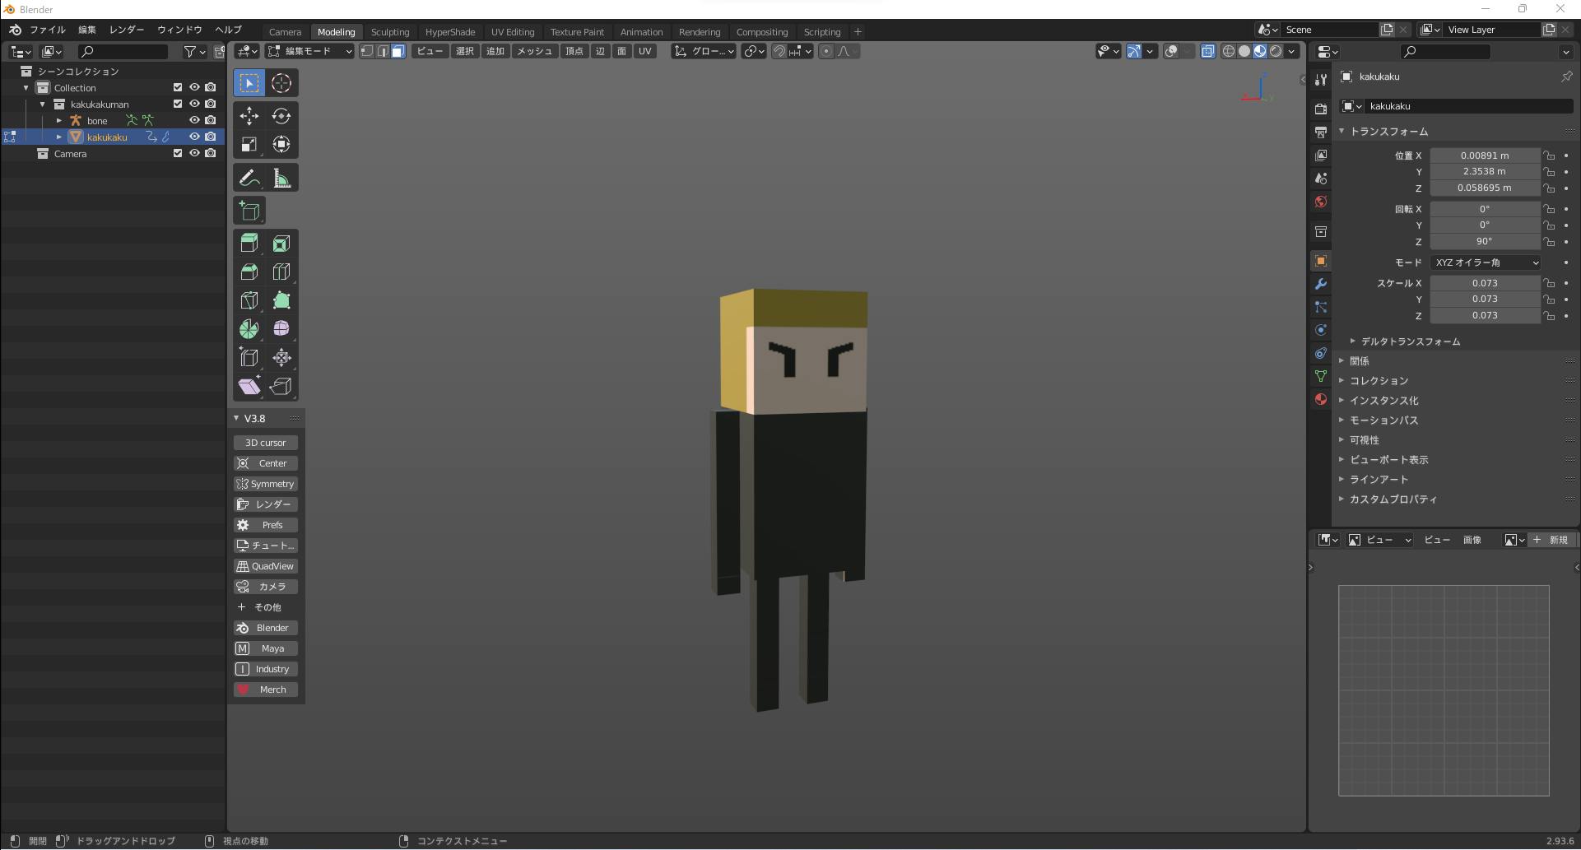The image size is (1581, 850).
Task: Toggle face select mode
Action: 398,51
